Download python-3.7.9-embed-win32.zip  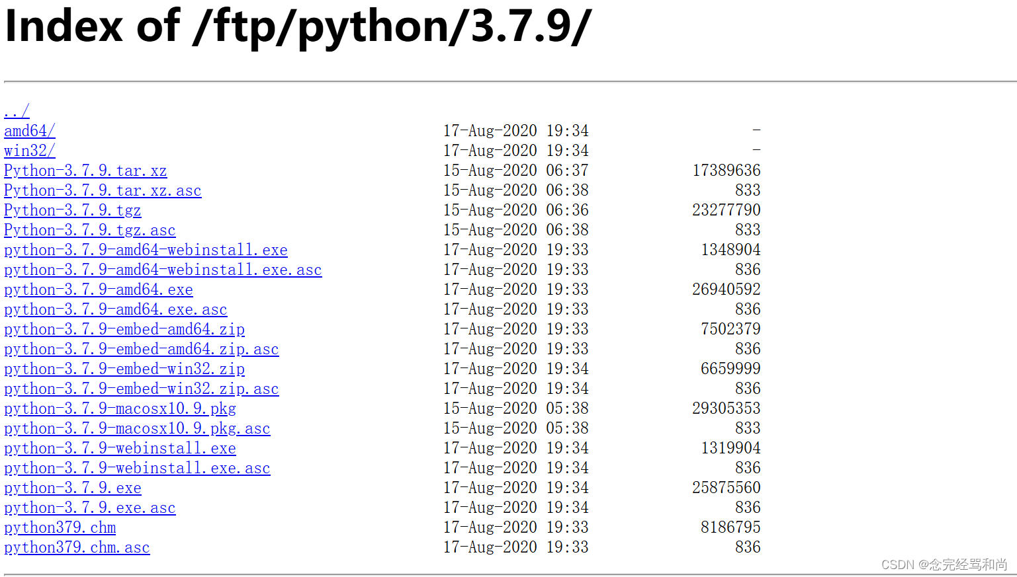click(x=124, y=369)
